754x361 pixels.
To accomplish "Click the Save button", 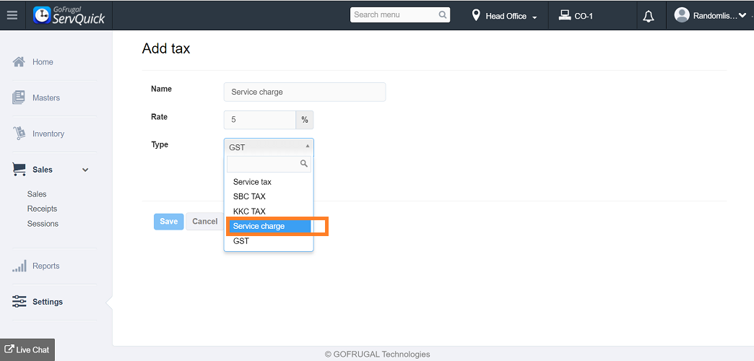I will [x=168, y=222].
